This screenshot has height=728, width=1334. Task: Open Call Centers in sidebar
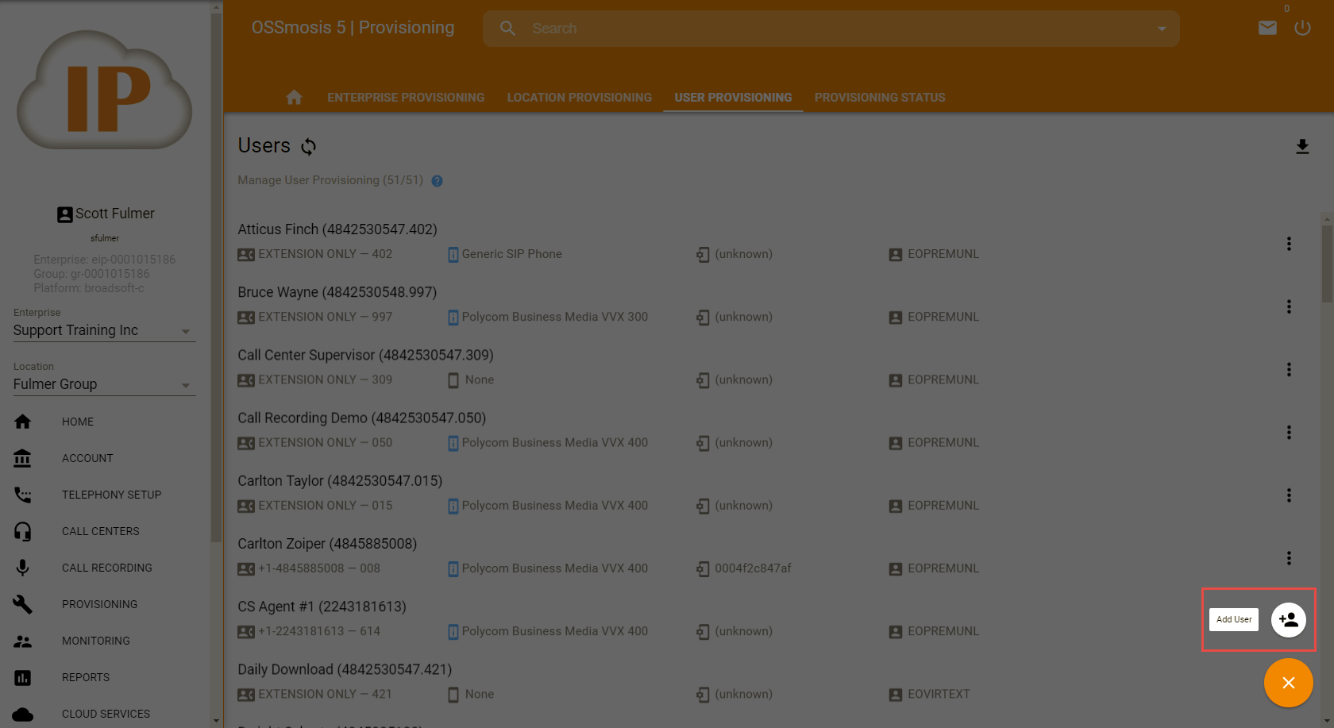pyautogui.click(x=101, y=531)
